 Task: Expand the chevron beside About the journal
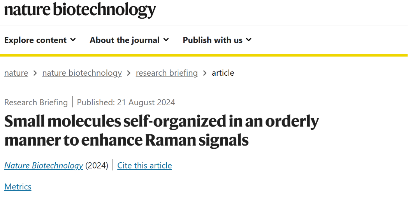[x=166, y=40]
